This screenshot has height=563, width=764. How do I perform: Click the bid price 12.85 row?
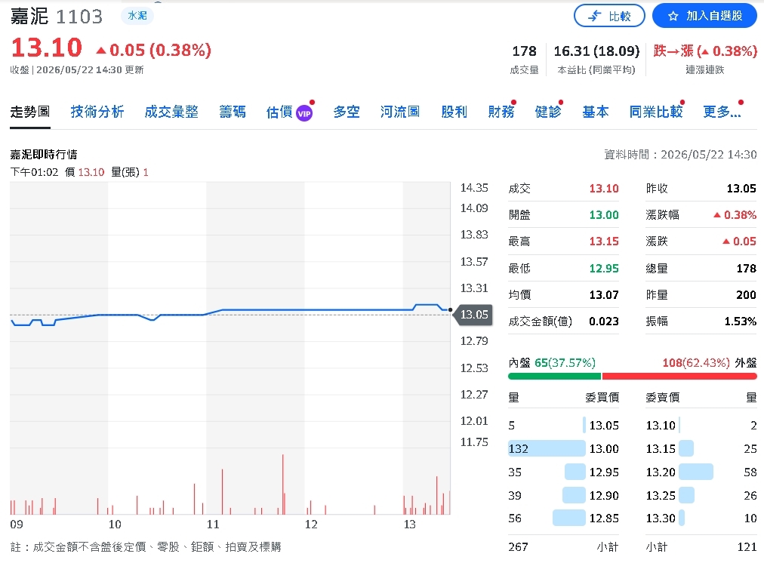(x=563, y=518)
